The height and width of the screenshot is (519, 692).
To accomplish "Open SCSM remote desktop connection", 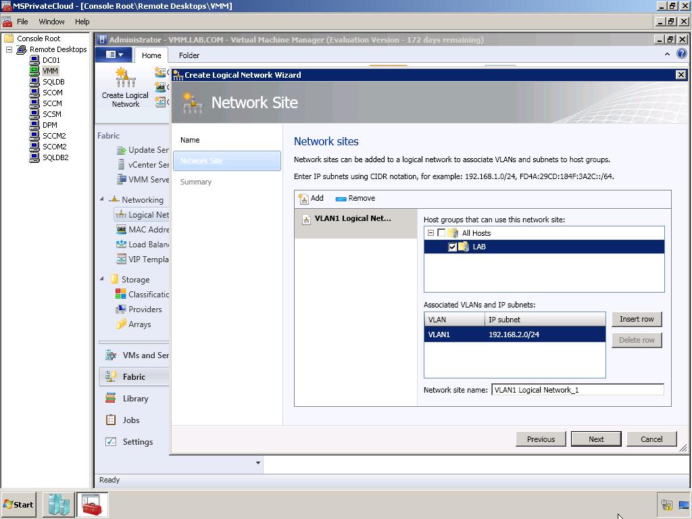I will pyautogui.click(x=51, y=114).
